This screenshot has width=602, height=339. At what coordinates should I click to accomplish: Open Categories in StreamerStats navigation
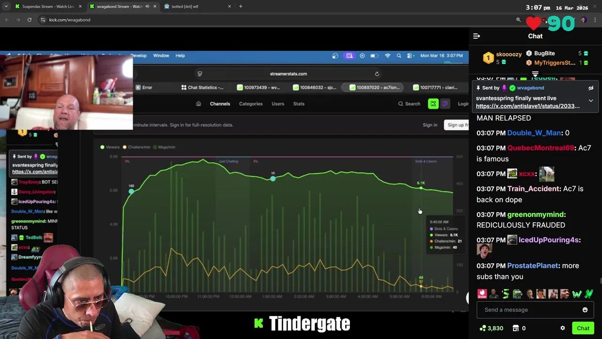251,104
